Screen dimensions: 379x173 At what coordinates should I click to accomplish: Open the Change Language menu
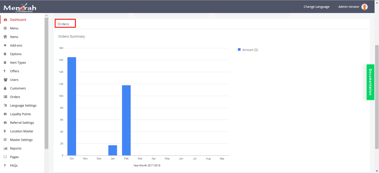316,7
